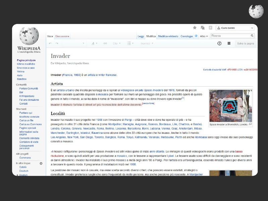This screenshot has width=268, height=201.
Task: Click Carica su Commons link
Action: [x=31, y=124]
